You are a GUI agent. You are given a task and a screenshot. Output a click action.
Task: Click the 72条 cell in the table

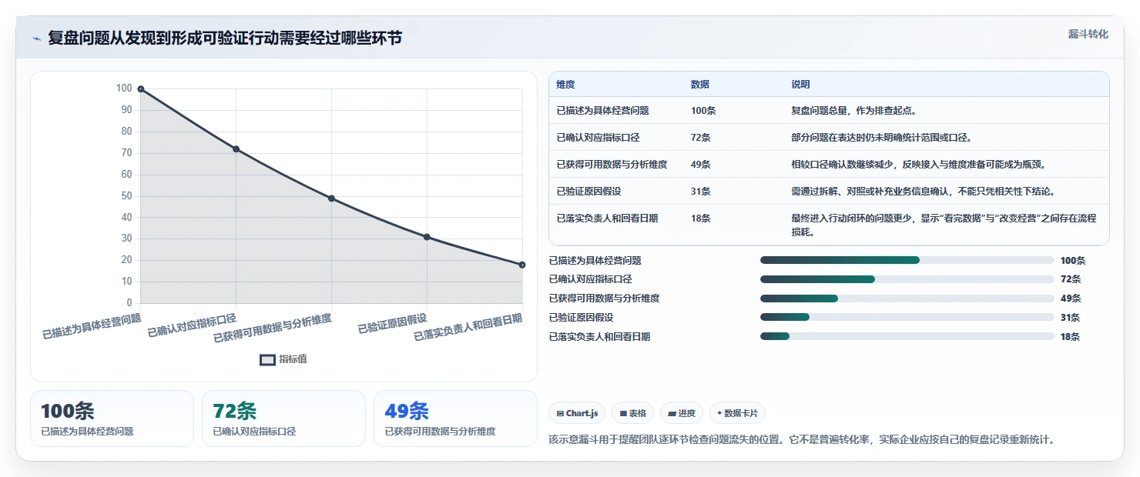pos(701,138)
